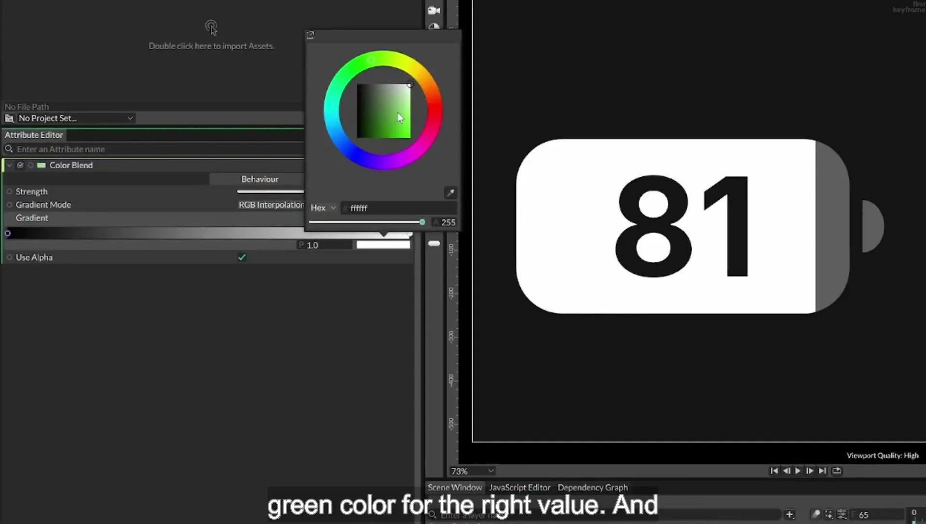The width and height of the screenshot is (926, 524).
Task: Click the eyedropper color pick tool
Action: point(450,193)
